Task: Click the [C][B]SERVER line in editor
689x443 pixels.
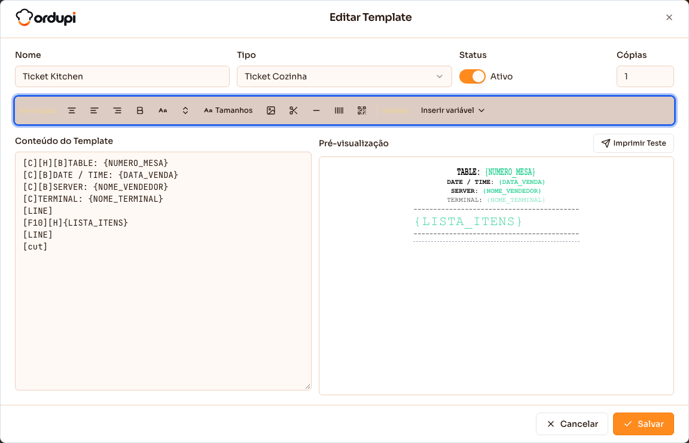Action: pyautogui.click(x=95, y=187)
